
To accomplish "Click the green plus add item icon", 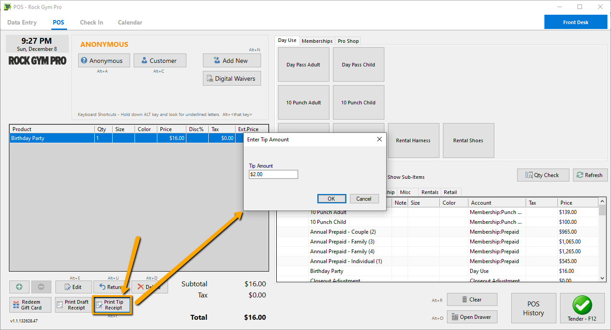I will pyautogui.click(x=19, y=287).
